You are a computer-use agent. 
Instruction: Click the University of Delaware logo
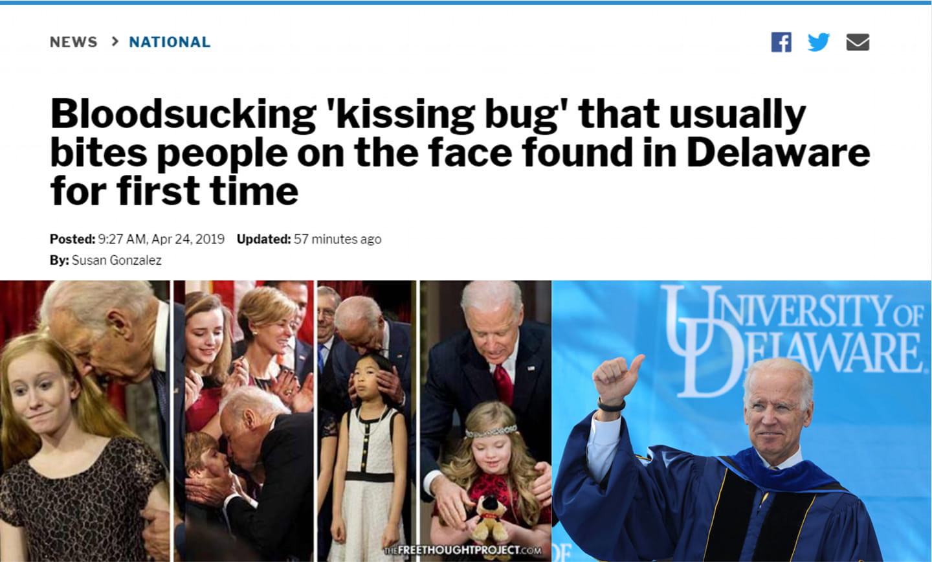coord(793,340)
